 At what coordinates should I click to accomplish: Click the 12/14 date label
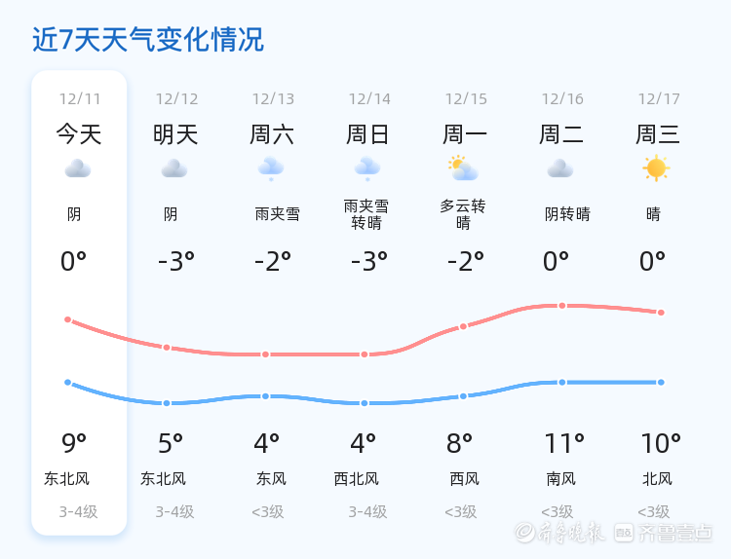pyautogui.click(x=369, y=99)
